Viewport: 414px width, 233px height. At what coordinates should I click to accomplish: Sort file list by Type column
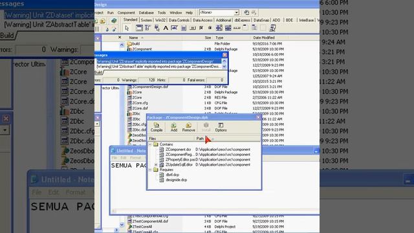(232, 38)
